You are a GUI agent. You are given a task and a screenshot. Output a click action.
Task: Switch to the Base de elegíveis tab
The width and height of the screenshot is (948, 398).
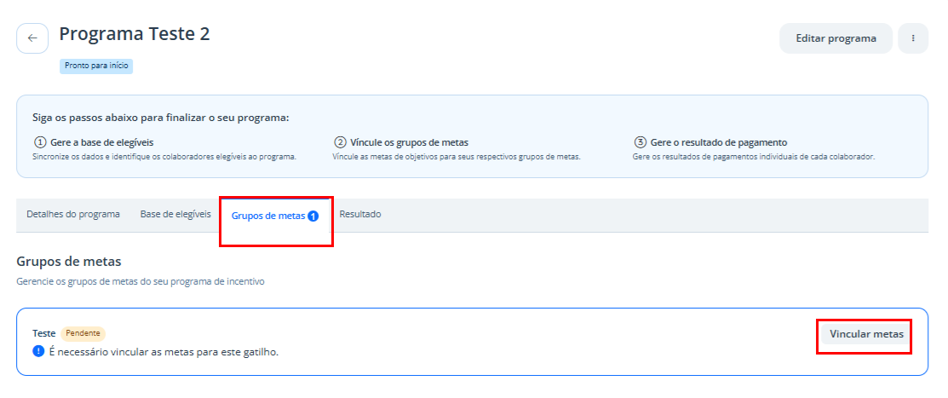coord(176,214)
